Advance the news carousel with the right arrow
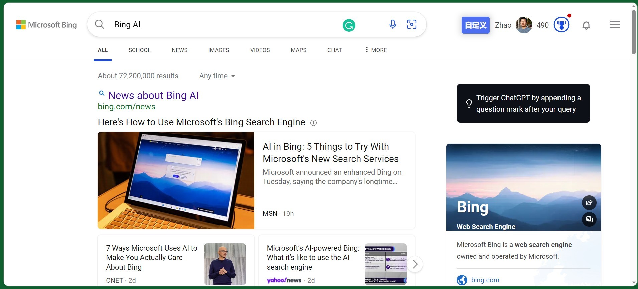The width and height of the screenshot is (638, 289). click(415, 264)
